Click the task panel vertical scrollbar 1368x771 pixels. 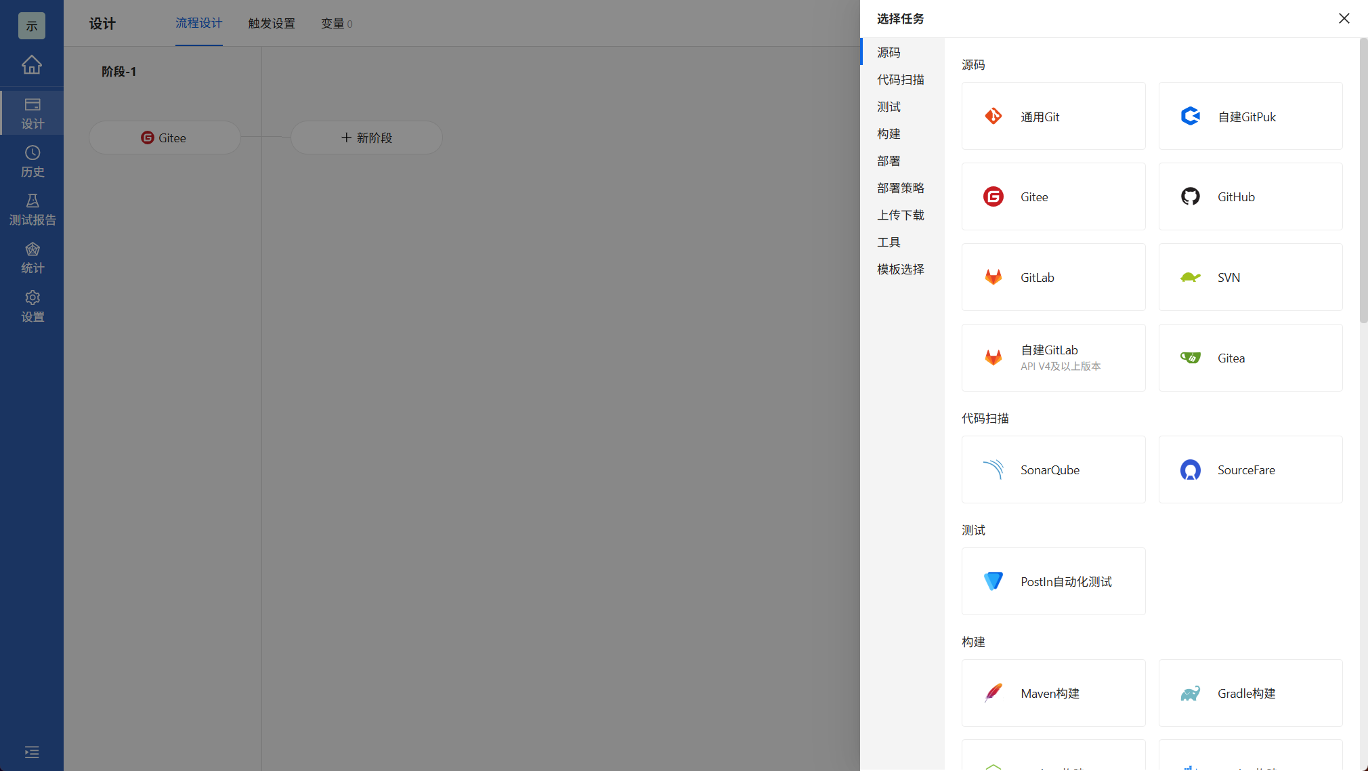pos(1363,181)
